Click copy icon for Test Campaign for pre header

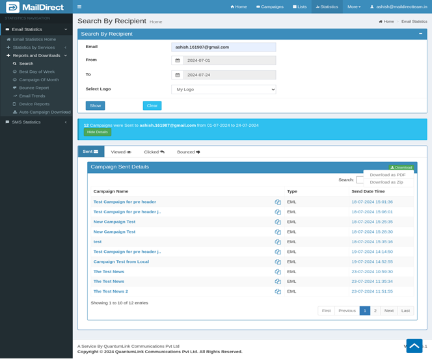(278, 202)
